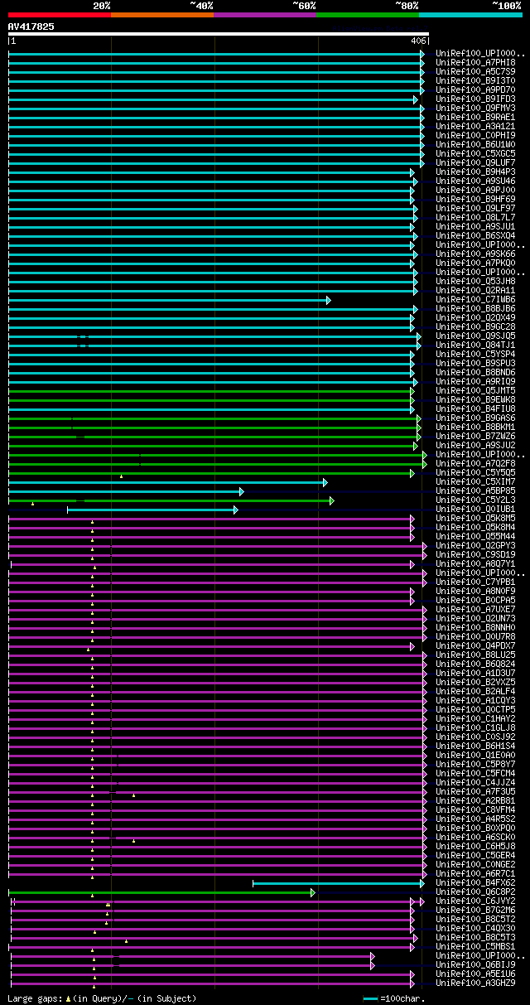Screen dimensions: 530x1005
Task: Select the UniRef100_Q55M44 label
Action: click(x=476, y=536)
